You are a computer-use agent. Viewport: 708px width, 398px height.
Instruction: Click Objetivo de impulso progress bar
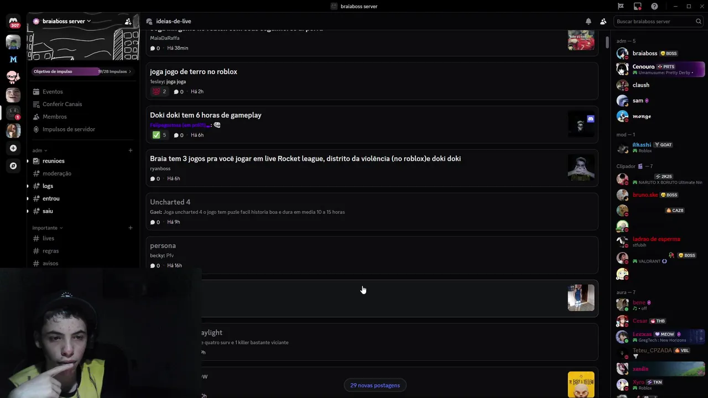(x=83, y=71)
